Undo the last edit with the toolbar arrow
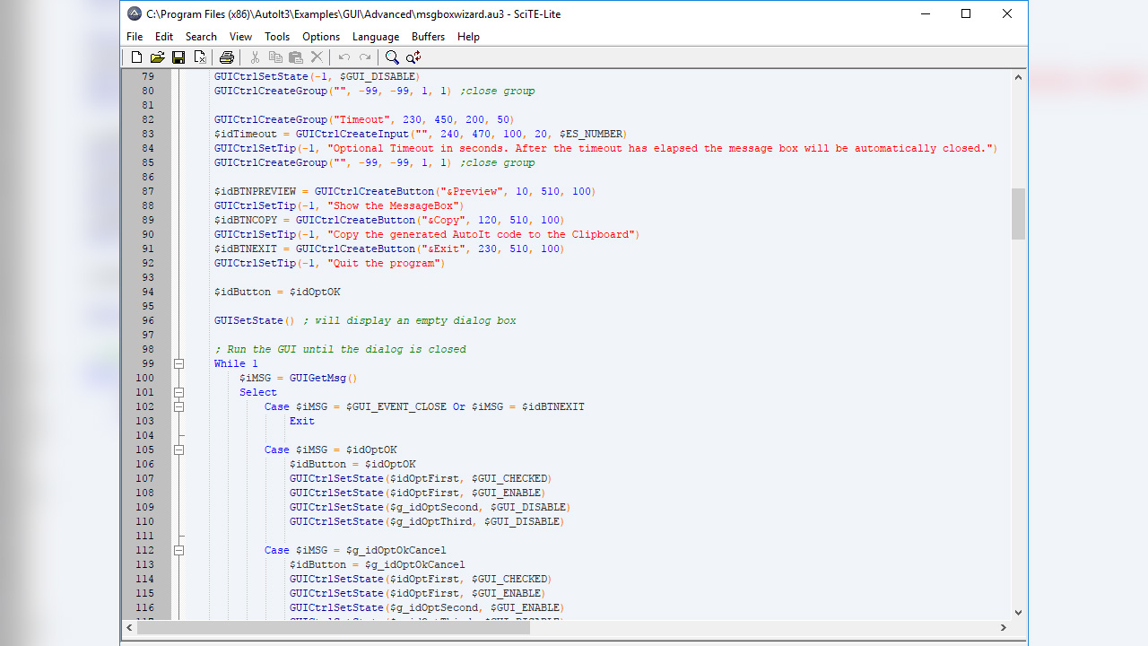 click(x=344, y=57)
